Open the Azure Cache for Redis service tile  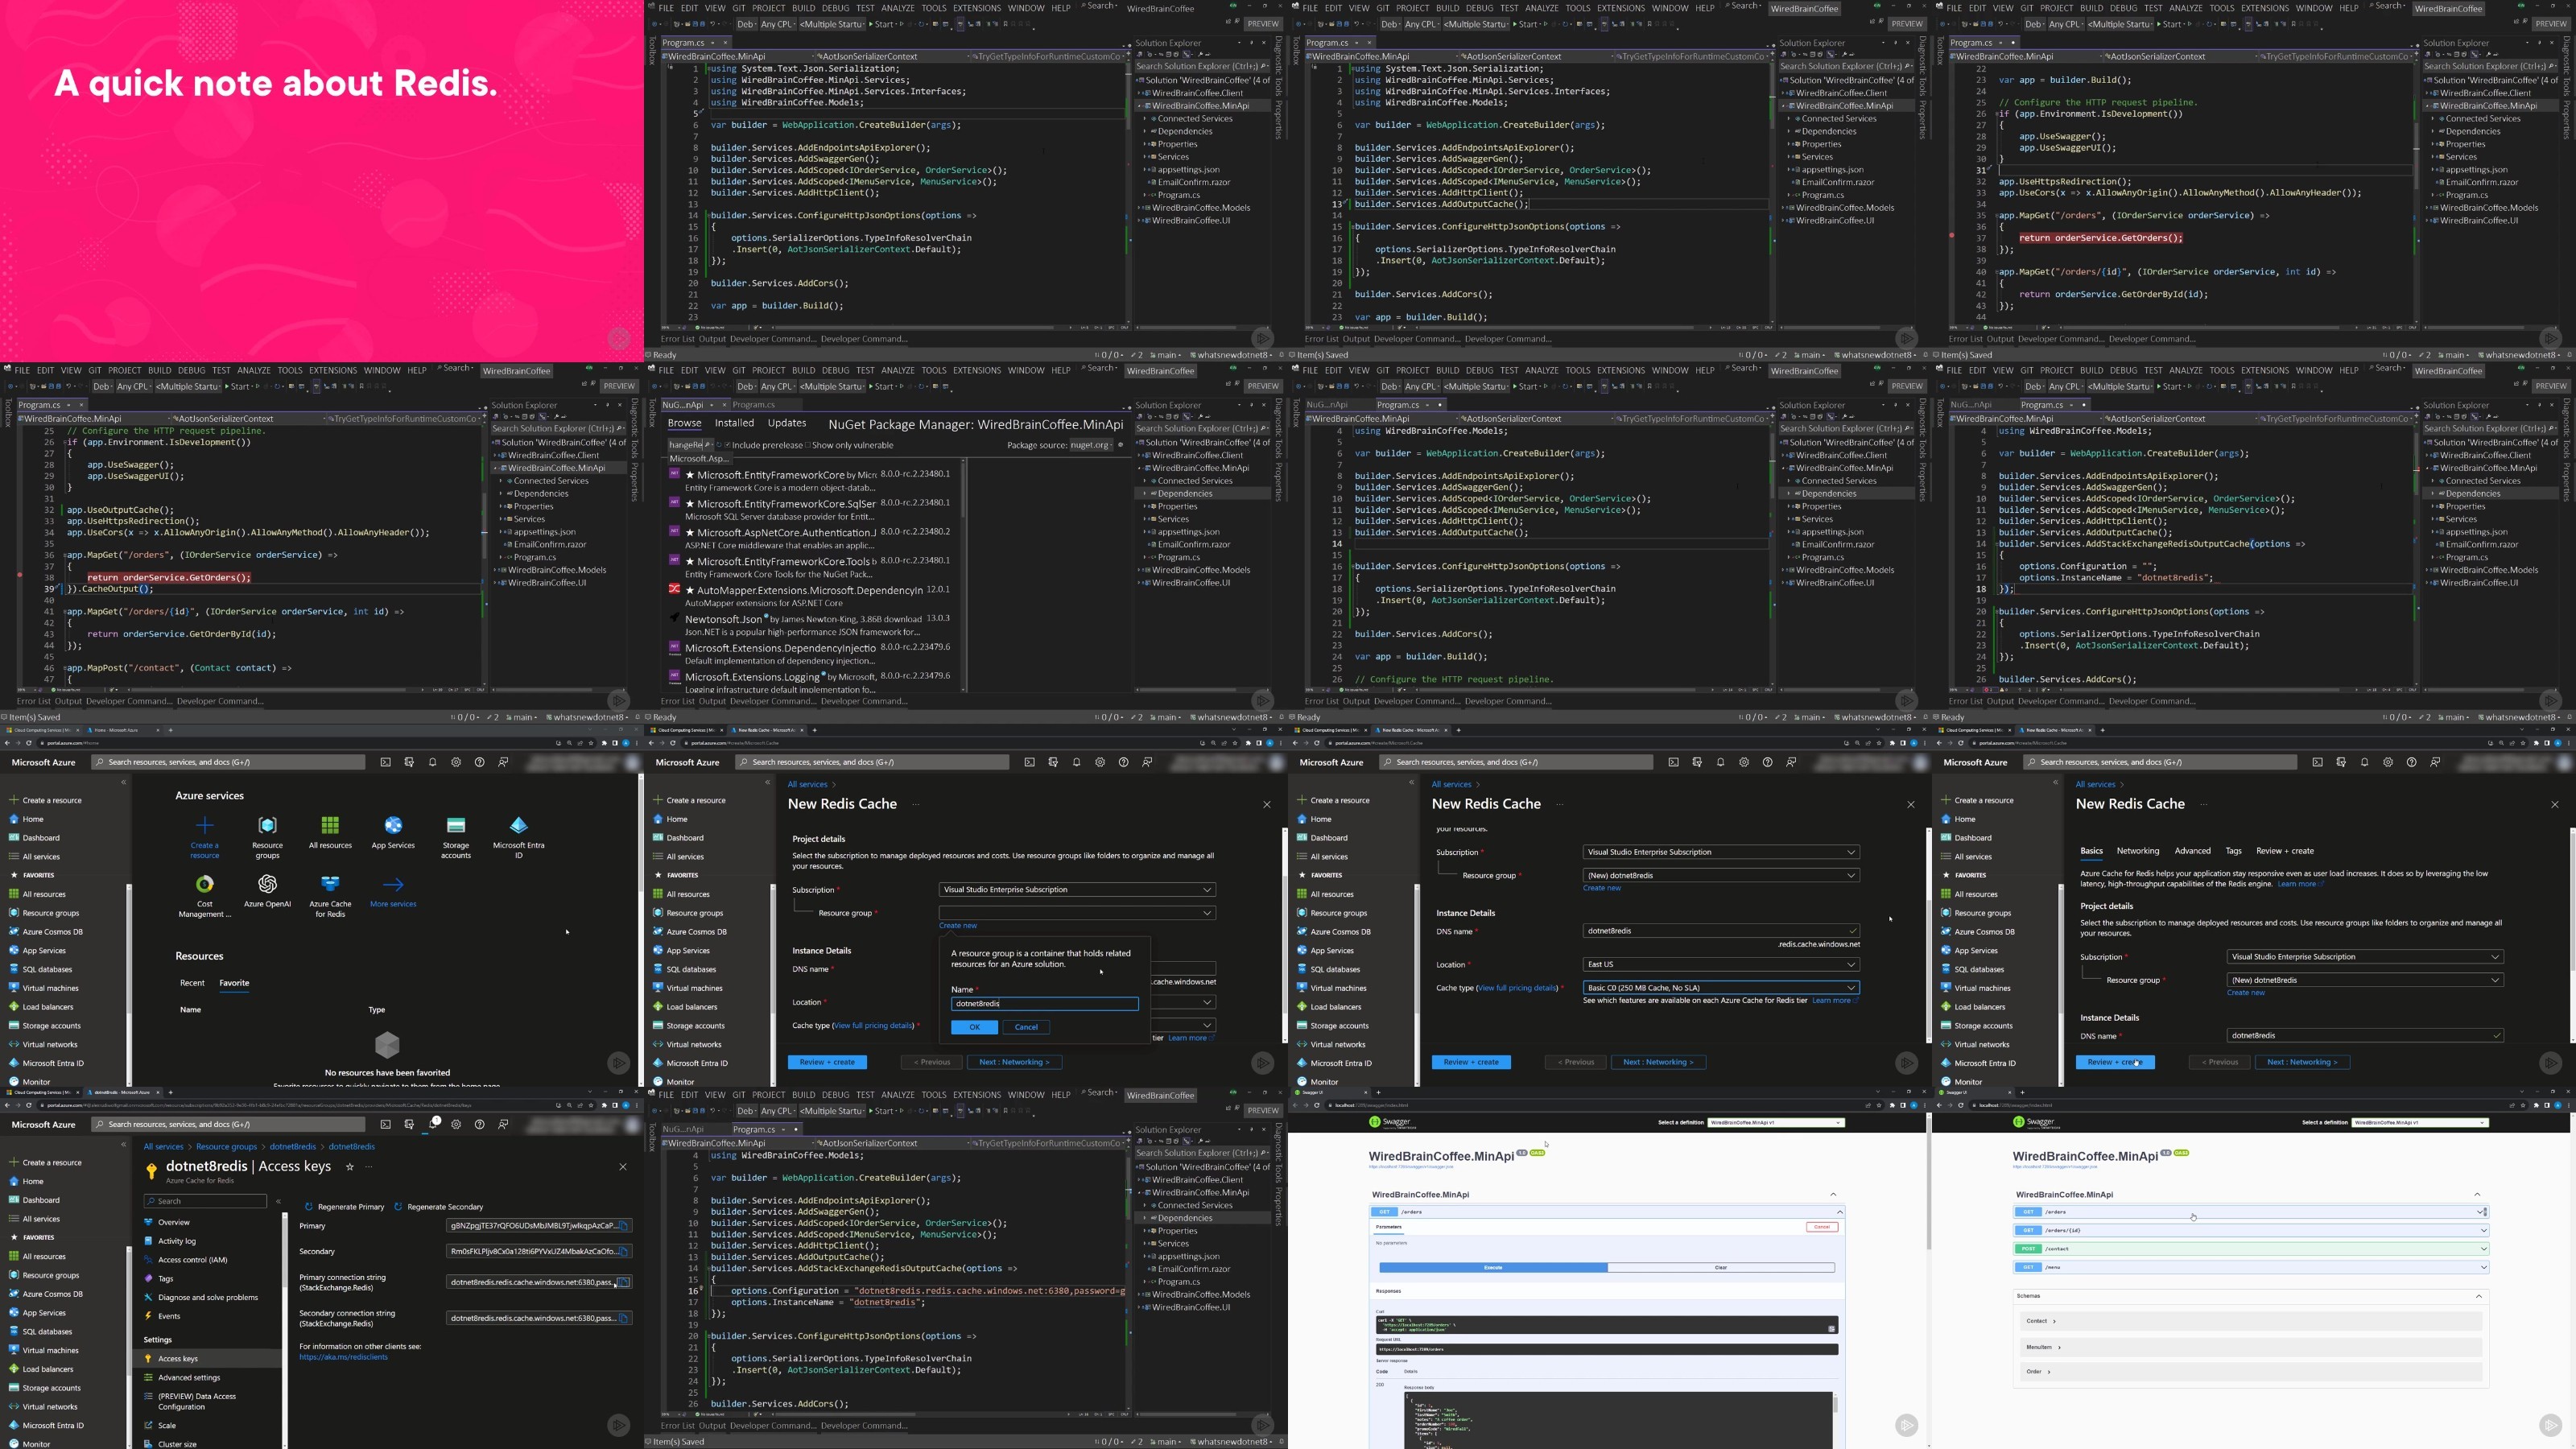click(x=330, y=894)
